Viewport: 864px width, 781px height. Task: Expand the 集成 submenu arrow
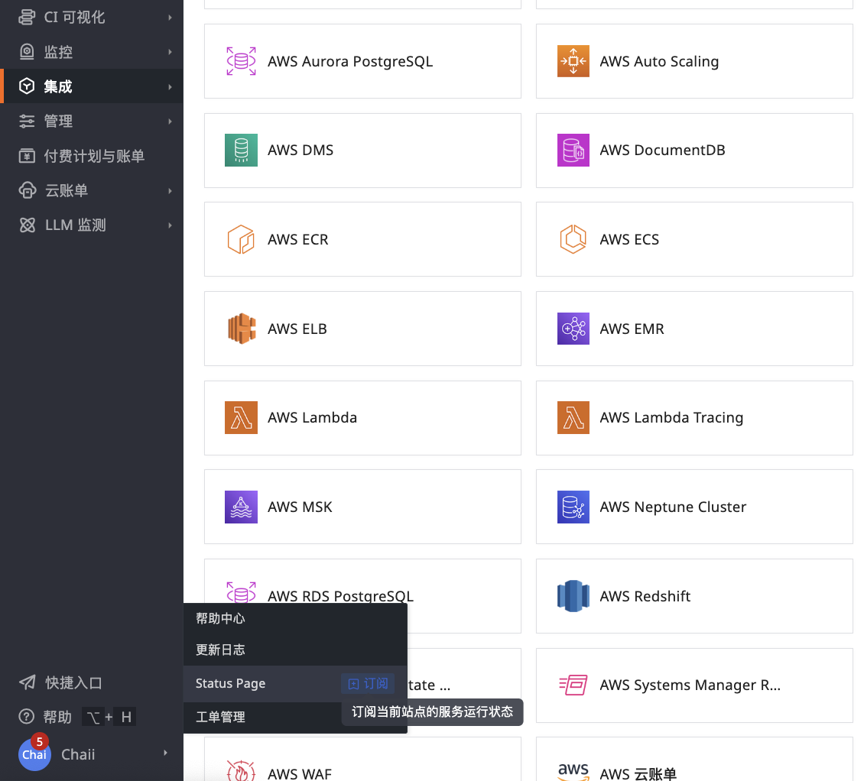pyautogui.click(x=170, y=86)
